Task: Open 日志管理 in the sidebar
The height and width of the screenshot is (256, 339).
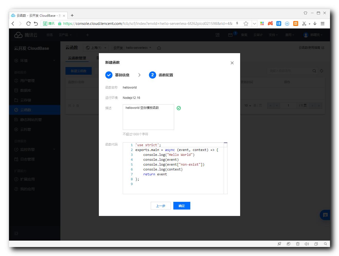Action: [x=35, y=159]
